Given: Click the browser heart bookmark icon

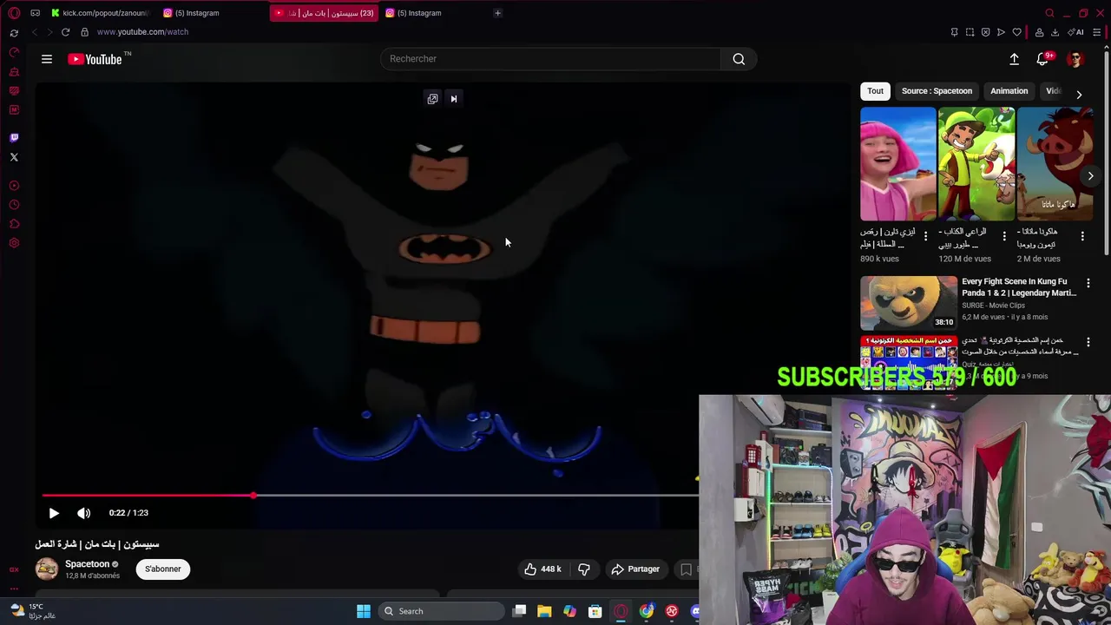Looking at the screenshot, I should click(x=1016, y=32).
